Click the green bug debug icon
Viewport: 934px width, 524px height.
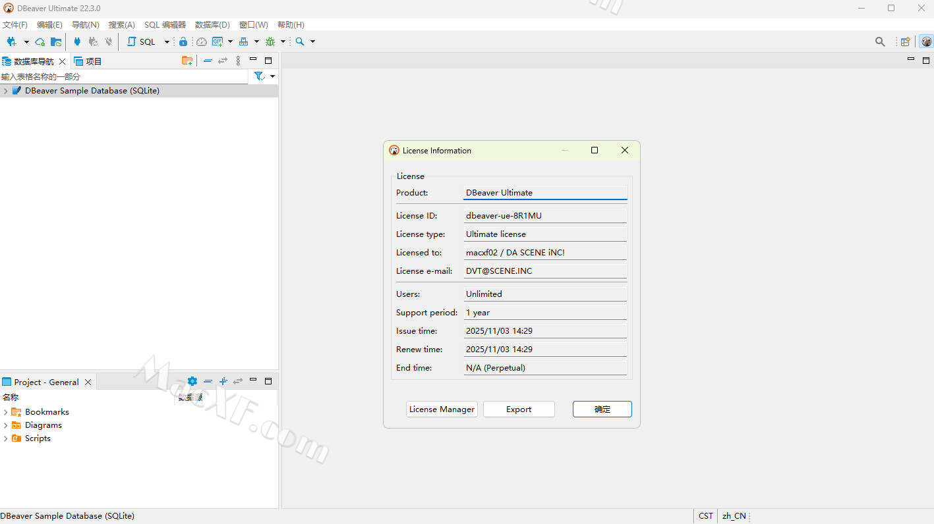click(270, 41)
